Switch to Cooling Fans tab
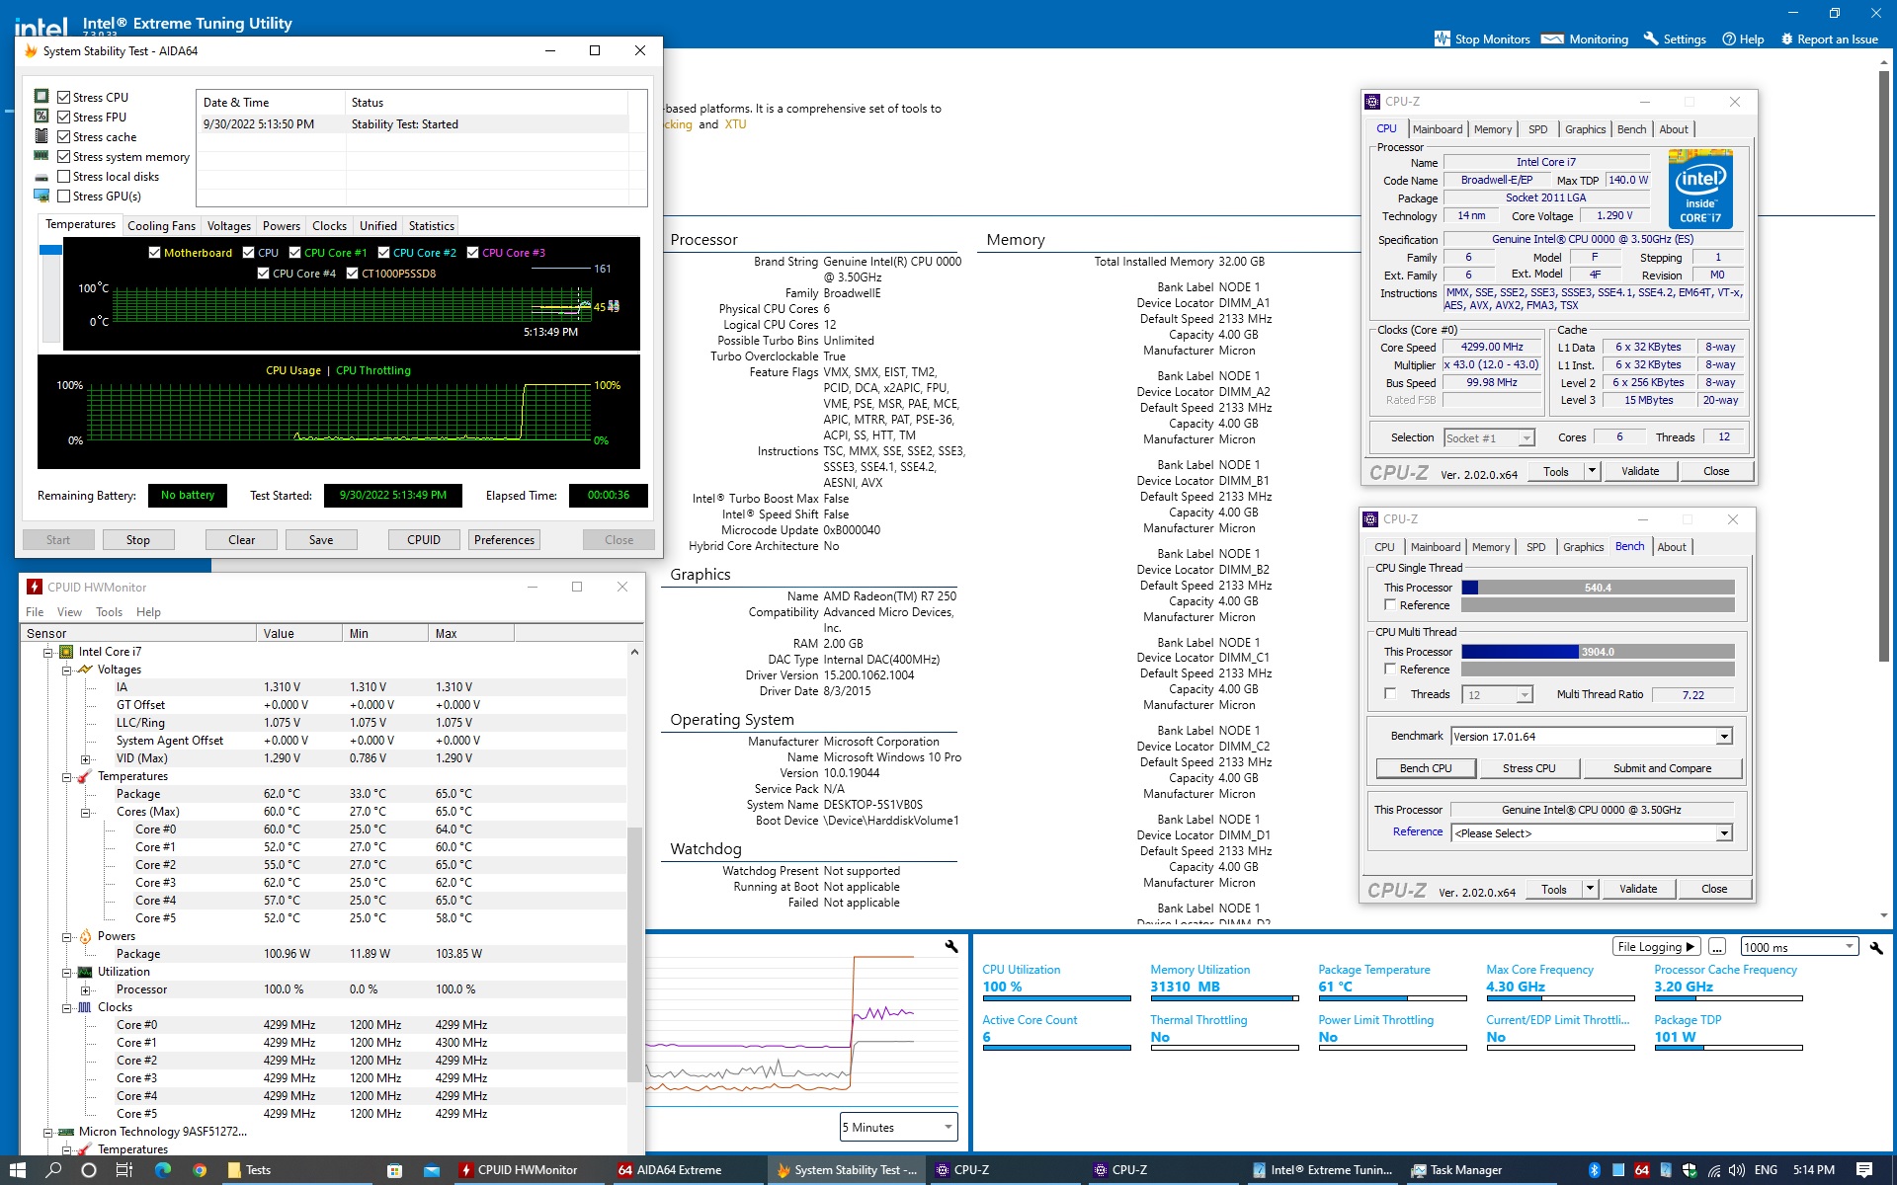Screen dimensions: 1897x1185 pyautogui.click(x=161, y=226)
